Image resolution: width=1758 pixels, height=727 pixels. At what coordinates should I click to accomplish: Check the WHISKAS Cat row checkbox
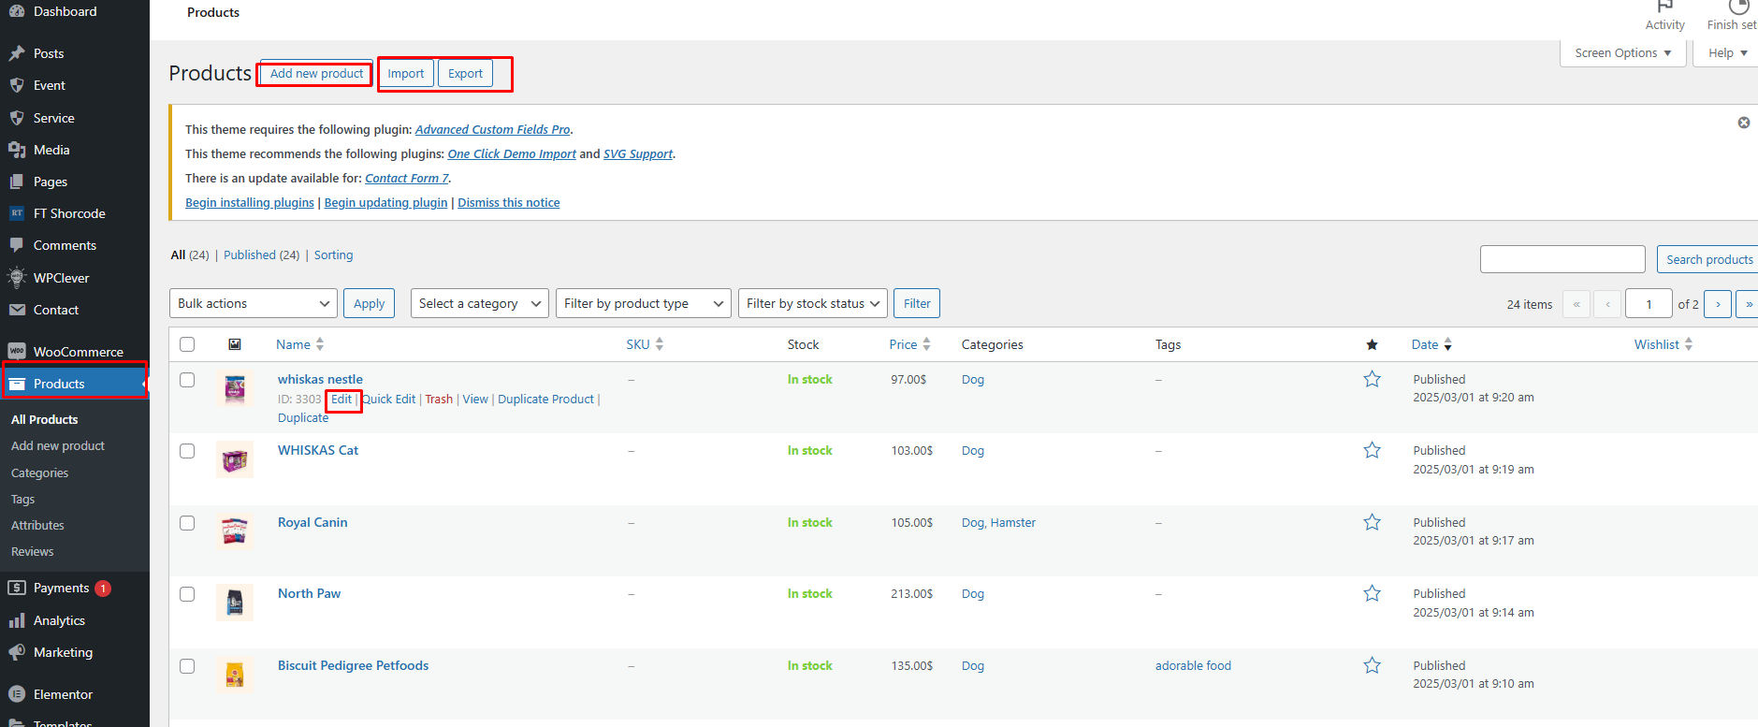point(187,451)
